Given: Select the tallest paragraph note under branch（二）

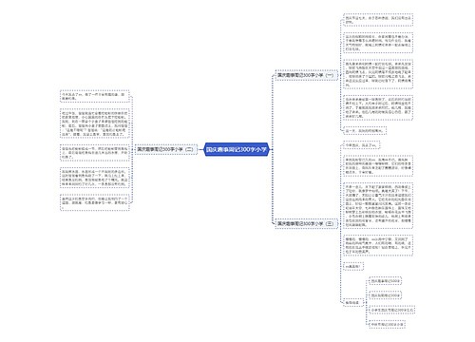Looking at the screenshot, I should (x=95, y=123).
